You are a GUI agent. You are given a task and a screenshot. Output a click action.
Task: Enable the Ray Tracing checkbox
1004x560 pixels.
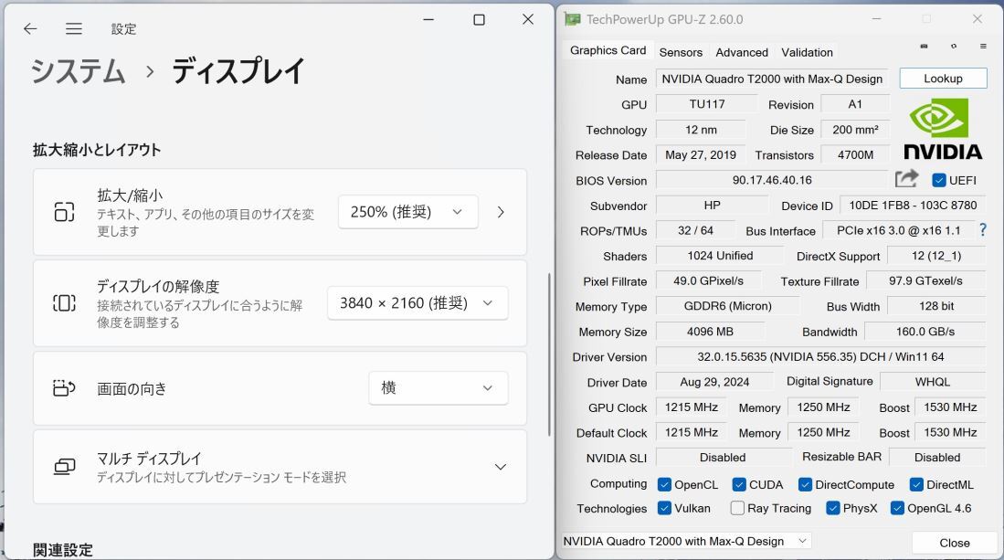(x=737, y=508)
